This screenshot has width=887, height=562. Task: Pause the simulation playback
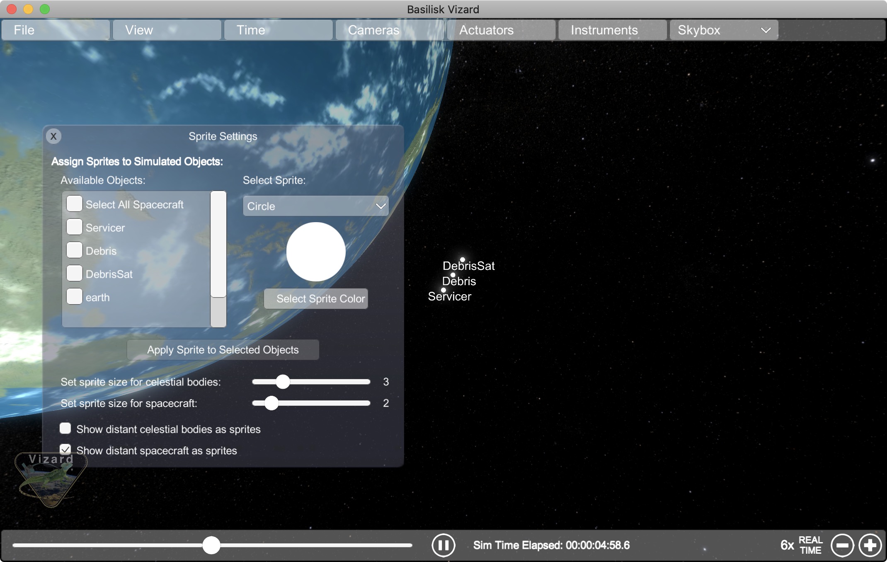click(x=443, y=545)
